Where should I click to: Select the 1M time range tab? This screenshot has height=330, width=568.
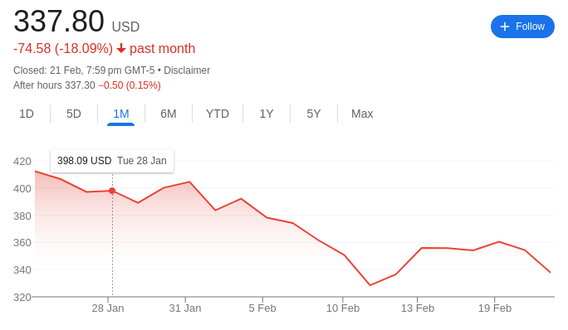tap(121, 114)
